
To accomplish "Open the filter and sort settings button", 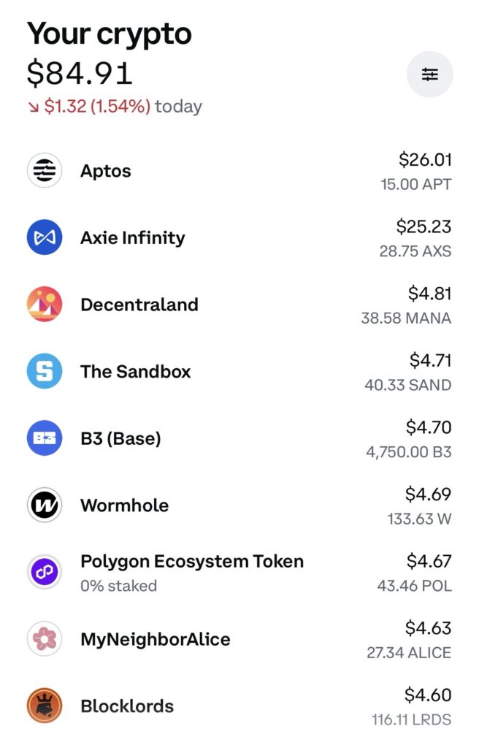I will [x=429, y=74].
